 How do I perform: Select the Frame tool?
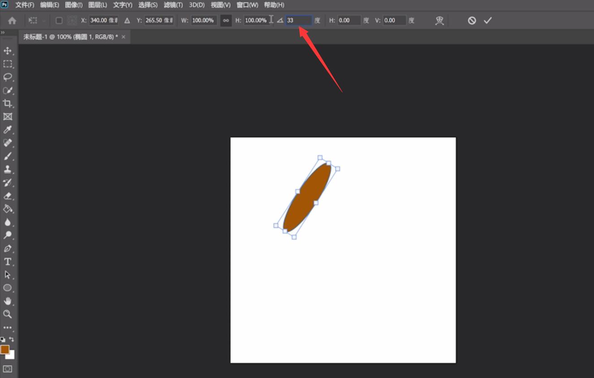pyautogui.click(x=8, y=117)
